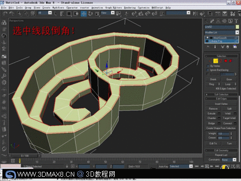Viewport: 241px width, 181px height.
Task: Click the Mirror tool in main toolbar
Action: 195,14
